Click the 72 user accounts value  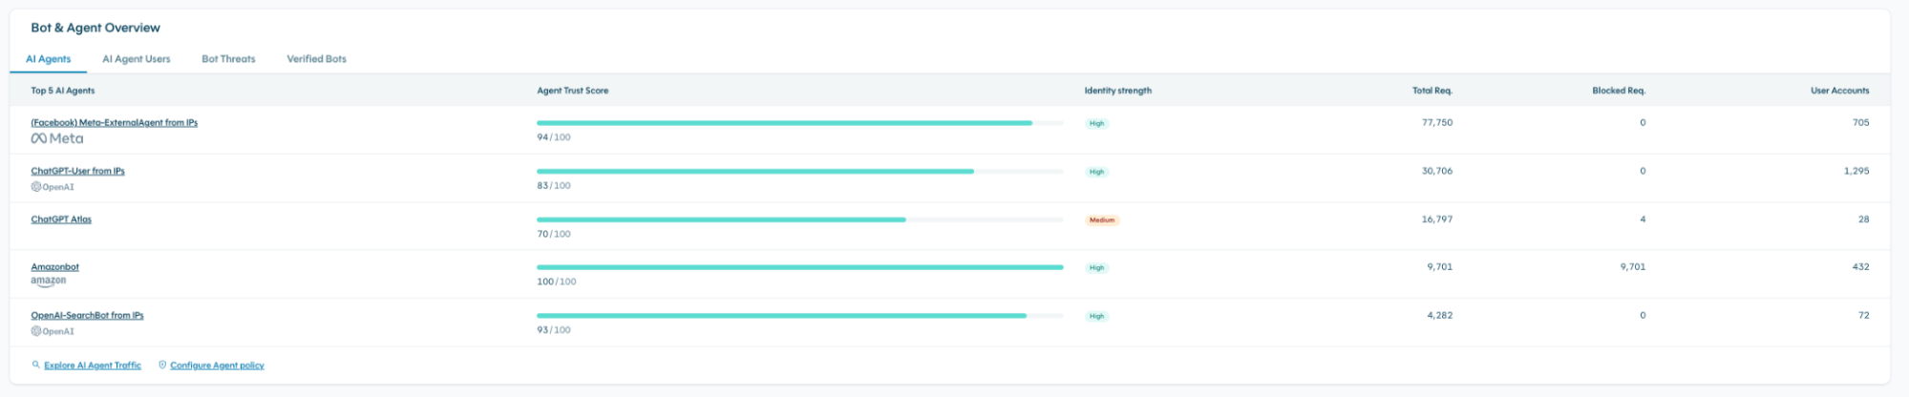tap(1864, 316)
